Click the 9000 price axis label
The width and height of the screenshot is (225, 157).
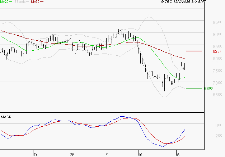217,34
